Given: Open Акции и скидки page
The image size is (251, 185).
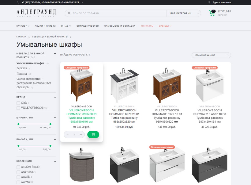Looking at the screenshot, I should click(45, 26).
